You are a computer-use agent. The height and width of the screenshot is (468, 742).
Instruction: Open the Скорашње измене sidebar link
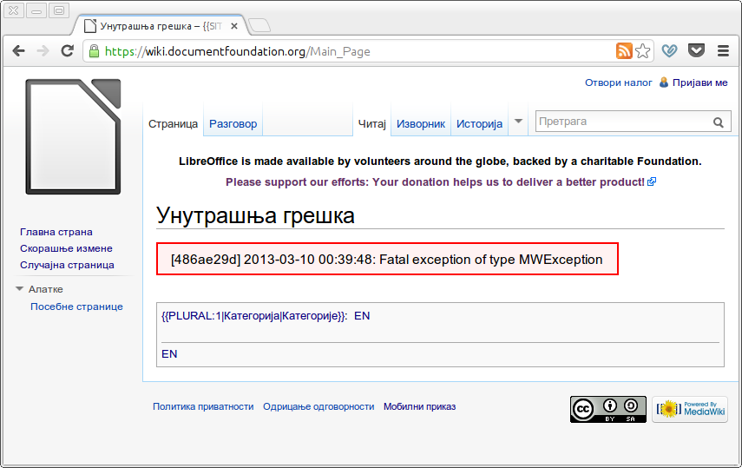tap(67, 248)
